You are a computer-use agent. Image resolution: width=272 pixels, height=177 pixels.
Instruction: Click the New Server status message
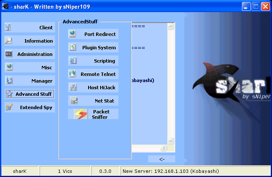click(171, 171)
